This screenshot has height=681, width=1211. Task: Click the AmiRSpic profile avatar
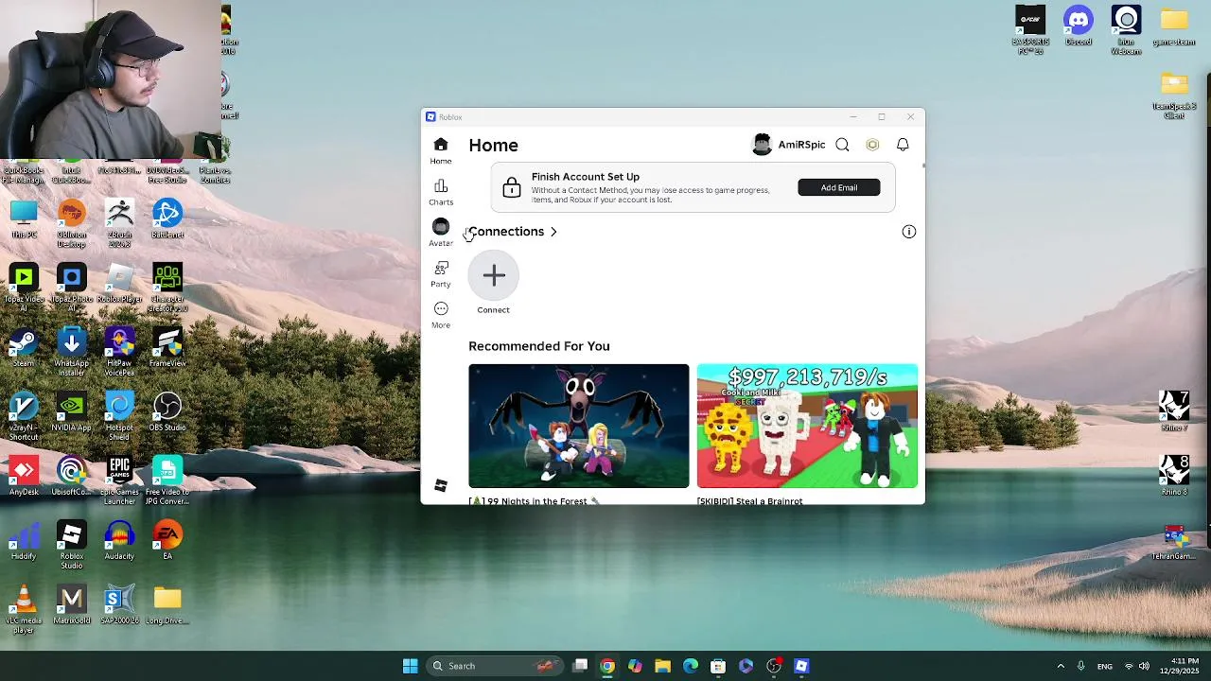762,145
